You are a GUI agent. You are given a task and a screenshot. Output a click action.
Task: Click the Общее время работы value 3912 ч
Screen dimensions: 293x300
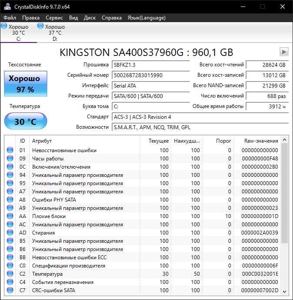pyautogui.click(x=267, y=106)
